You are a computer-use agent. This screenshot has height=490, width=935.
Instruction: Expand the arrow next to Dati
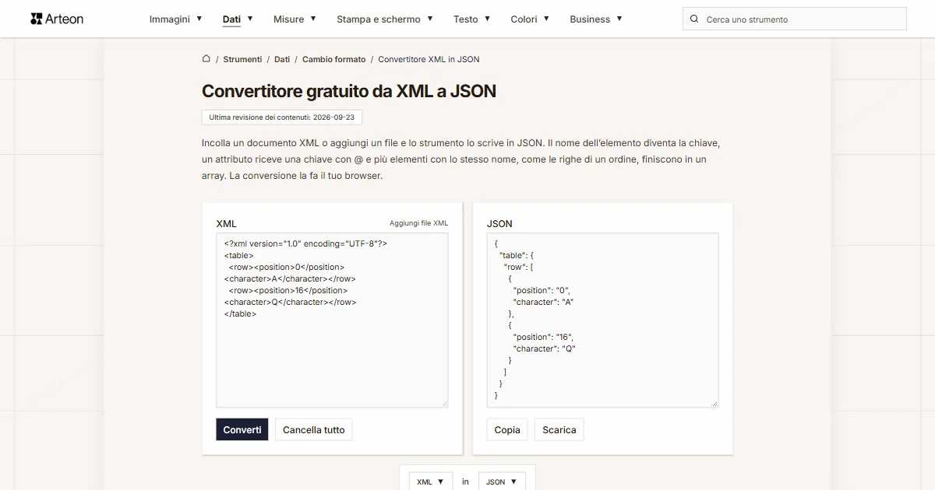tap(250, 19)
